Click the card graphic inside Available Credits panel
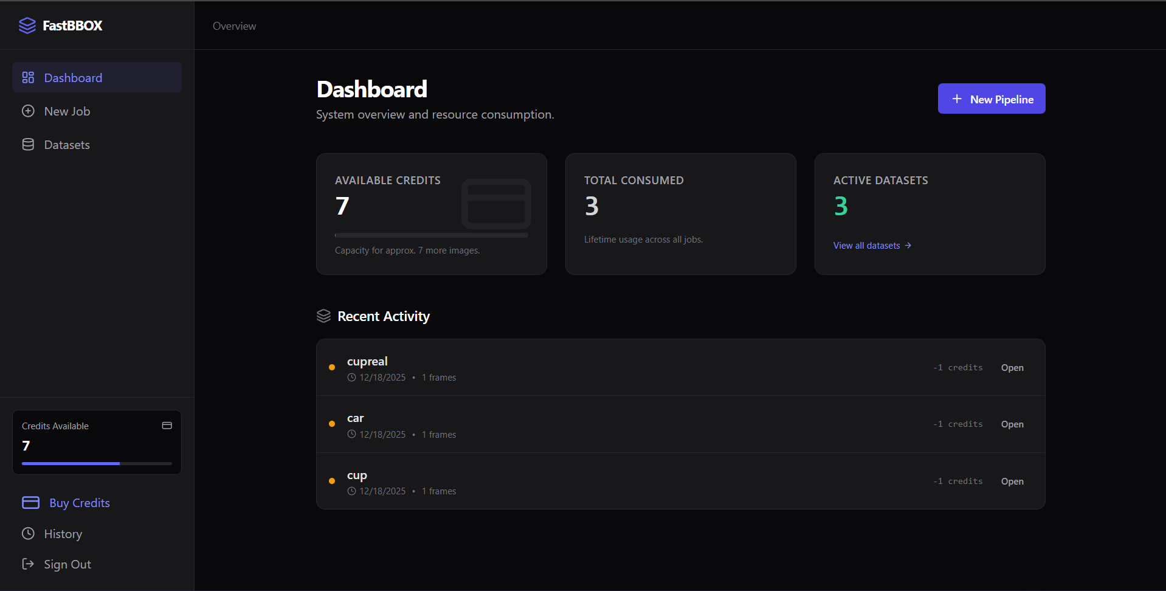Viewport: 1166px width, 591px height. (496, 204)
